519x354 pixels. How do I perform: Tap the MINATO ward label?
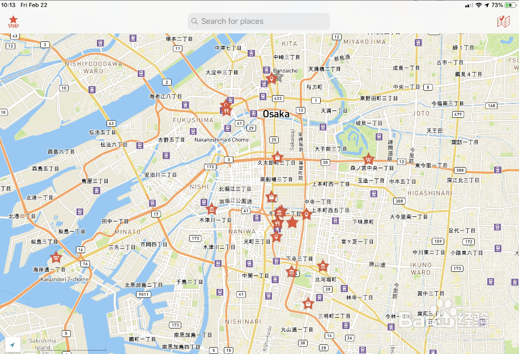[127, 232]
